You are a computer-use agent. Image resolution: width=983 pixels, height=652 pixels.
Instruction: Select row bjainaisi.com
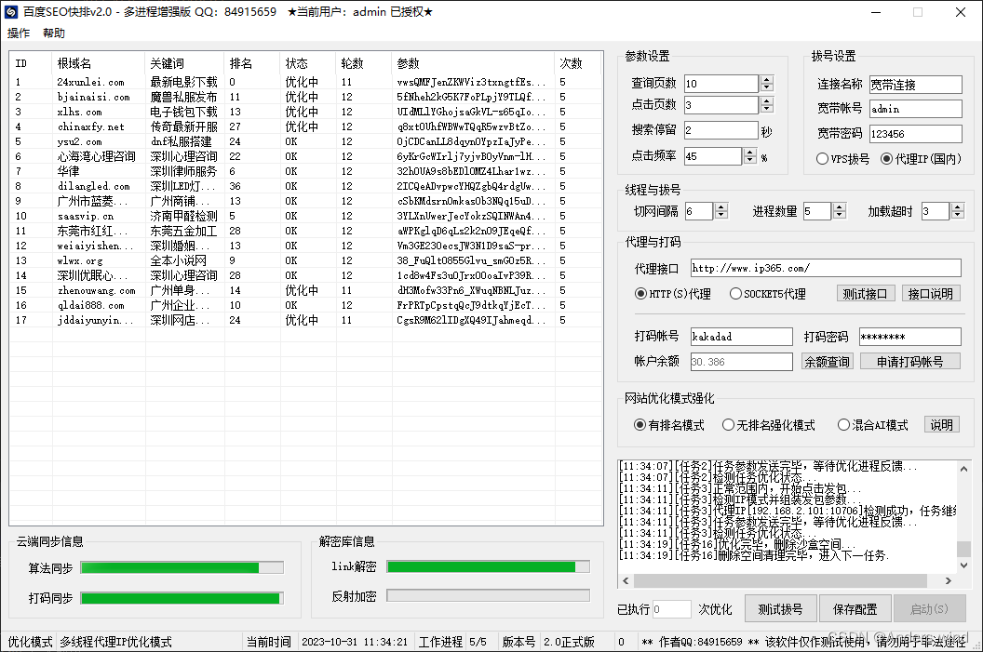305,97
